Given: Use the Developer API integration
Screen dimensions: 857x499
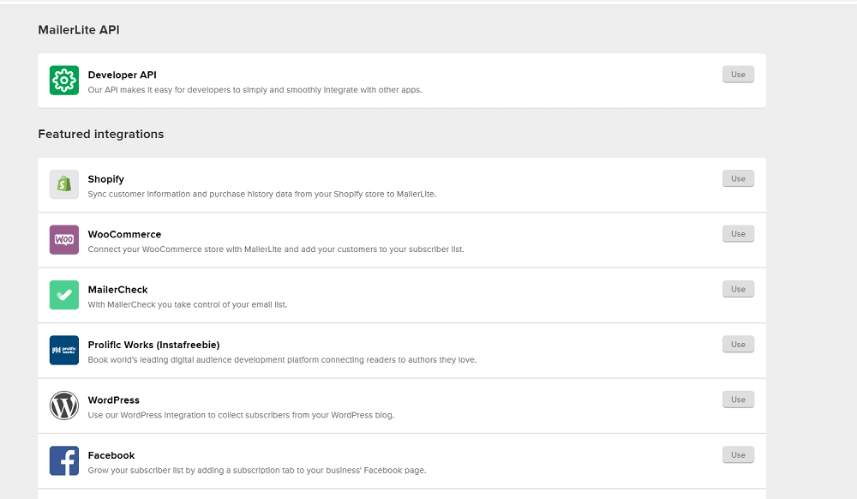Looking at the screenshot, I should tap(738, 75).
